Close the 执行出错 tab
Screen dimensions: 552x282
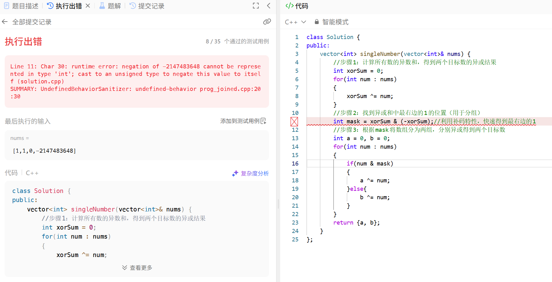[88, 6]
